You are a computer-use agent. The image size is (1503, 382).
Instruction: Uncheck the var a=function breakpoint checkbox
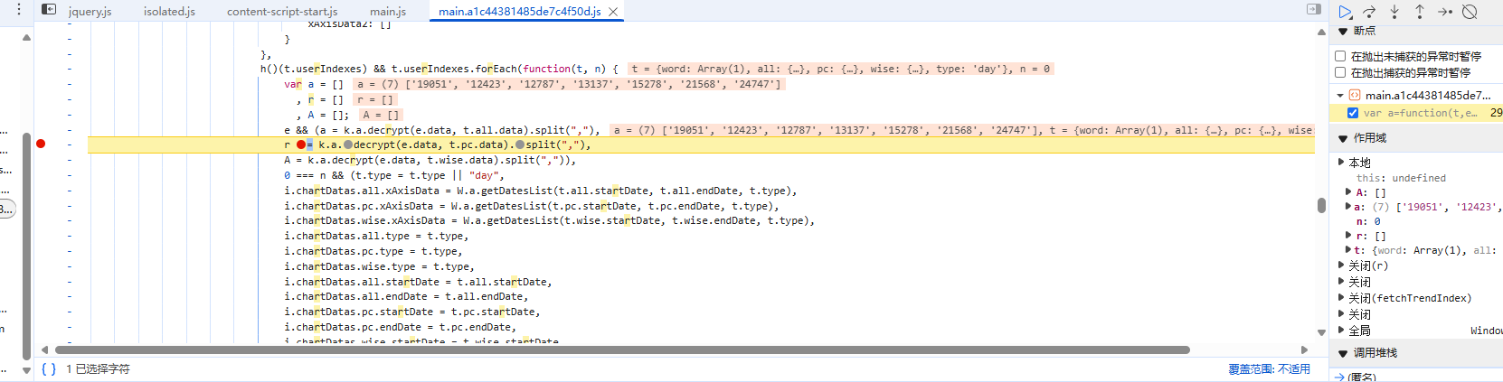tap(1353, 113)
